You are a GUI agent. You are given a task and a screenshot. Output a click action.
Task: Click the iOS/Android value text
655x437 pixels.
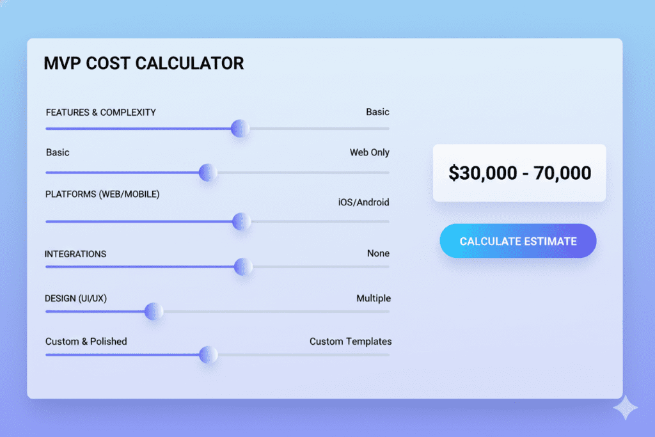pyautogui.click(x=363, y=202)
